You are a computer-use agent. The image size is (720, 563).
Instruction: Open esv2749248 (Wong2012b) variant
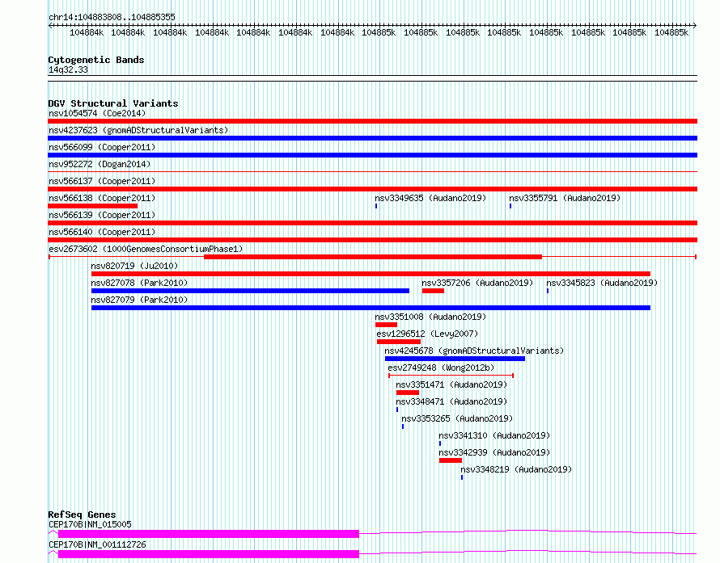click(441, 368)
